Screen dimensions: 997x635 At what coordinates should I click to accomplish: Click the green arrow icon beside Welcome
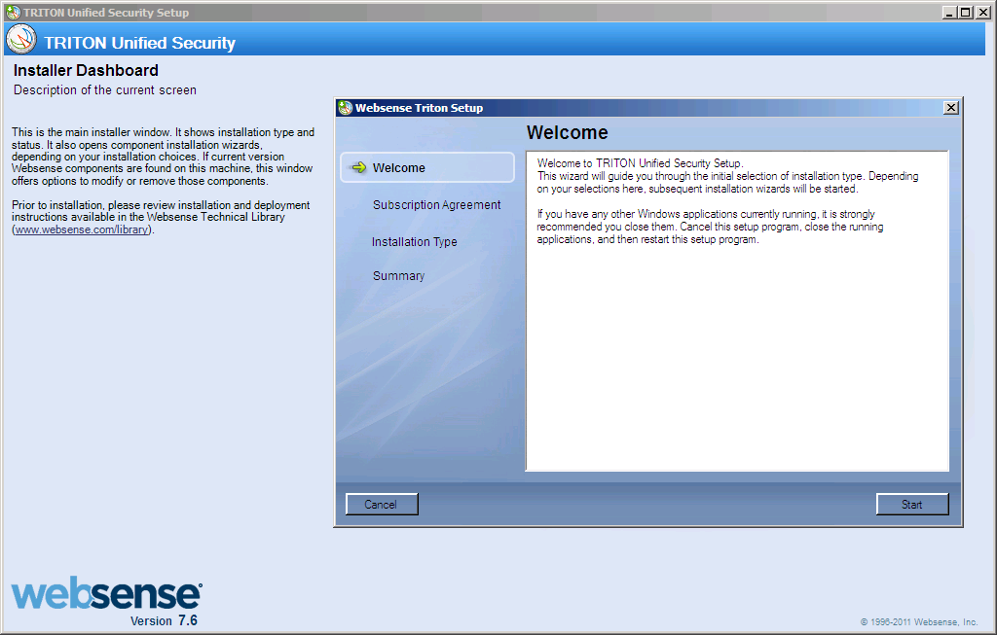(359, 167)
